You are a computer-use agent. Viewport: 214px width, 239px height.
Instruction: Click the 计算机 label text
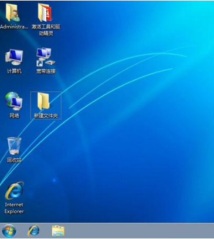pos(14,71)
